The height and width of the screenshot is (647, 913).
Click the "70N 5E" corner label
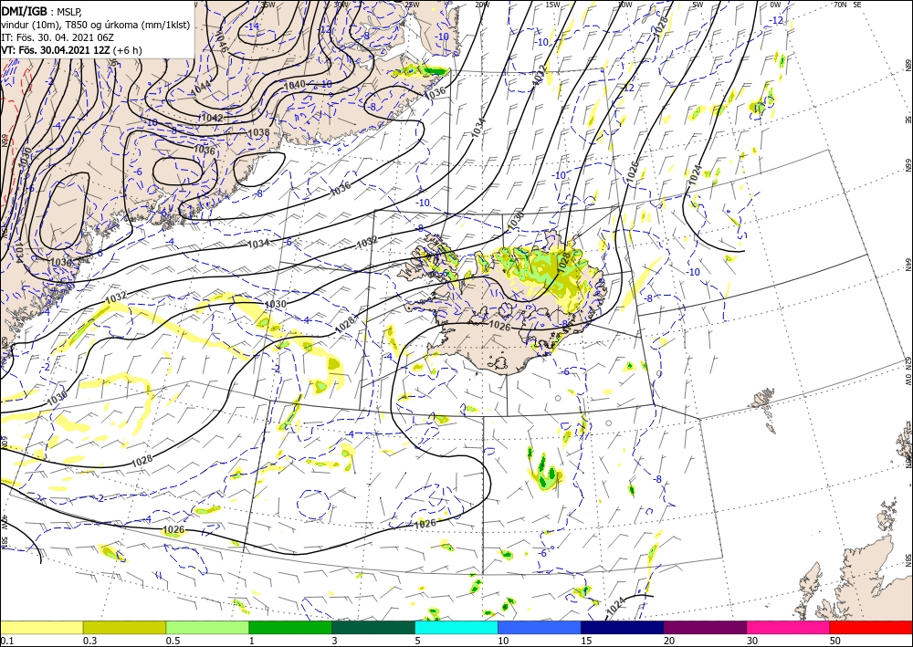point(847,5)
